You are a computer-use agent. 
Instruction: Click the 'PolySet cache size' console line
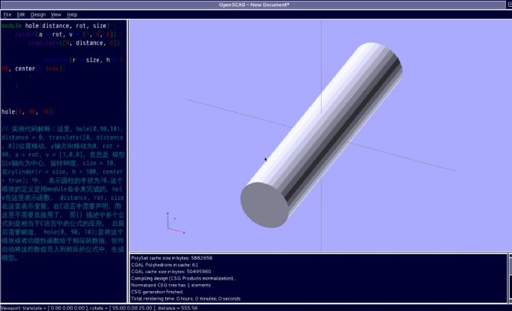point(171,258)
